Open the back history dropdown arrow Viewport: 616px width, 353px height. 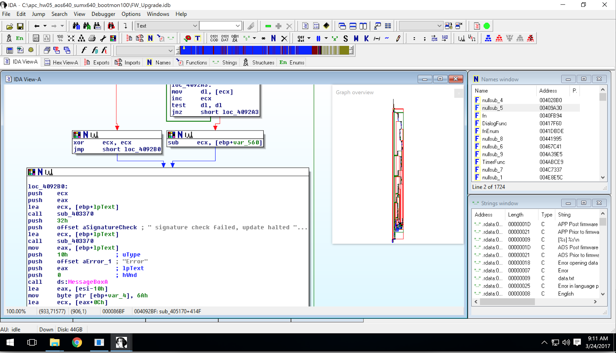(x=45, y=26)
